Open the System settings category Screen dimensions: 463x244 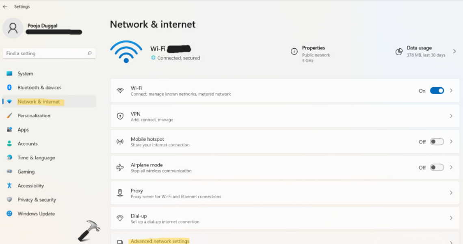coord(25,74)
